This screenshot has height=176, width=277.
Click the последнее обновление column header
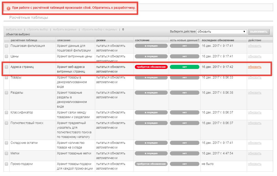click(x=218, y=40)
